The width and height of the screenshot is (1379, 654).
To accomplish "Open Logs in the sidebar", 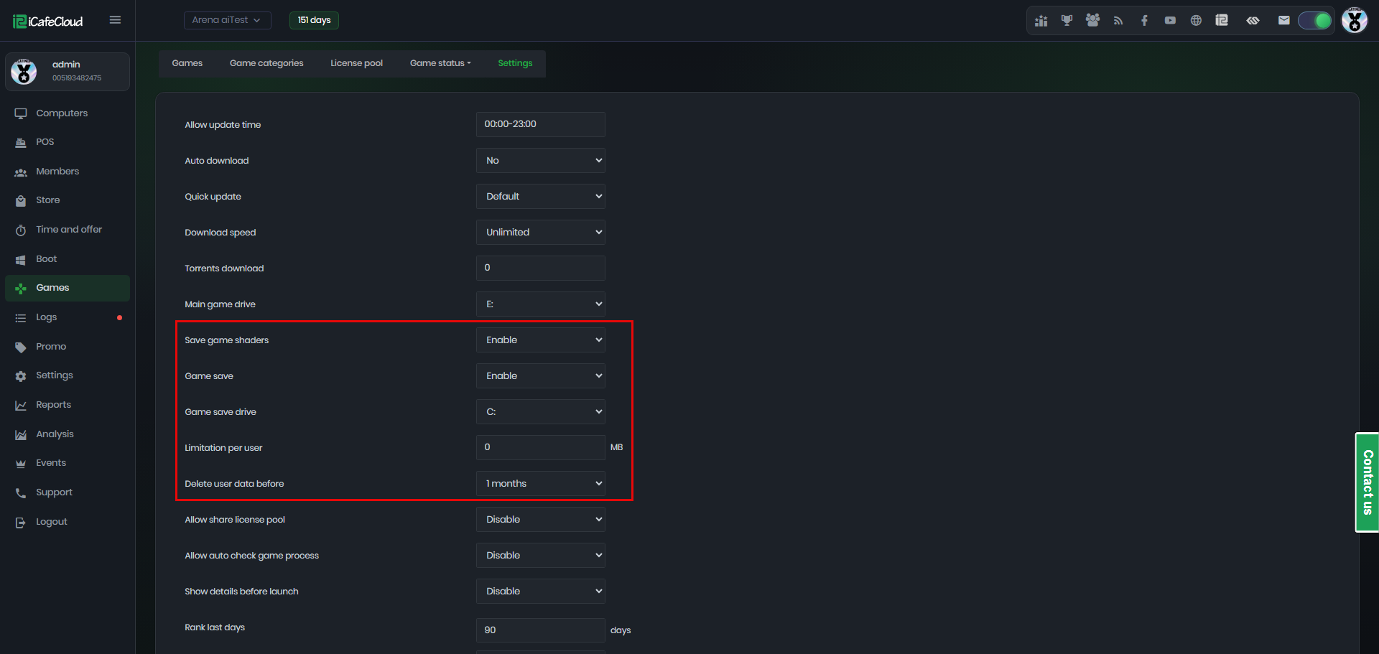I will pyautogui.click(x=68, y=317).
